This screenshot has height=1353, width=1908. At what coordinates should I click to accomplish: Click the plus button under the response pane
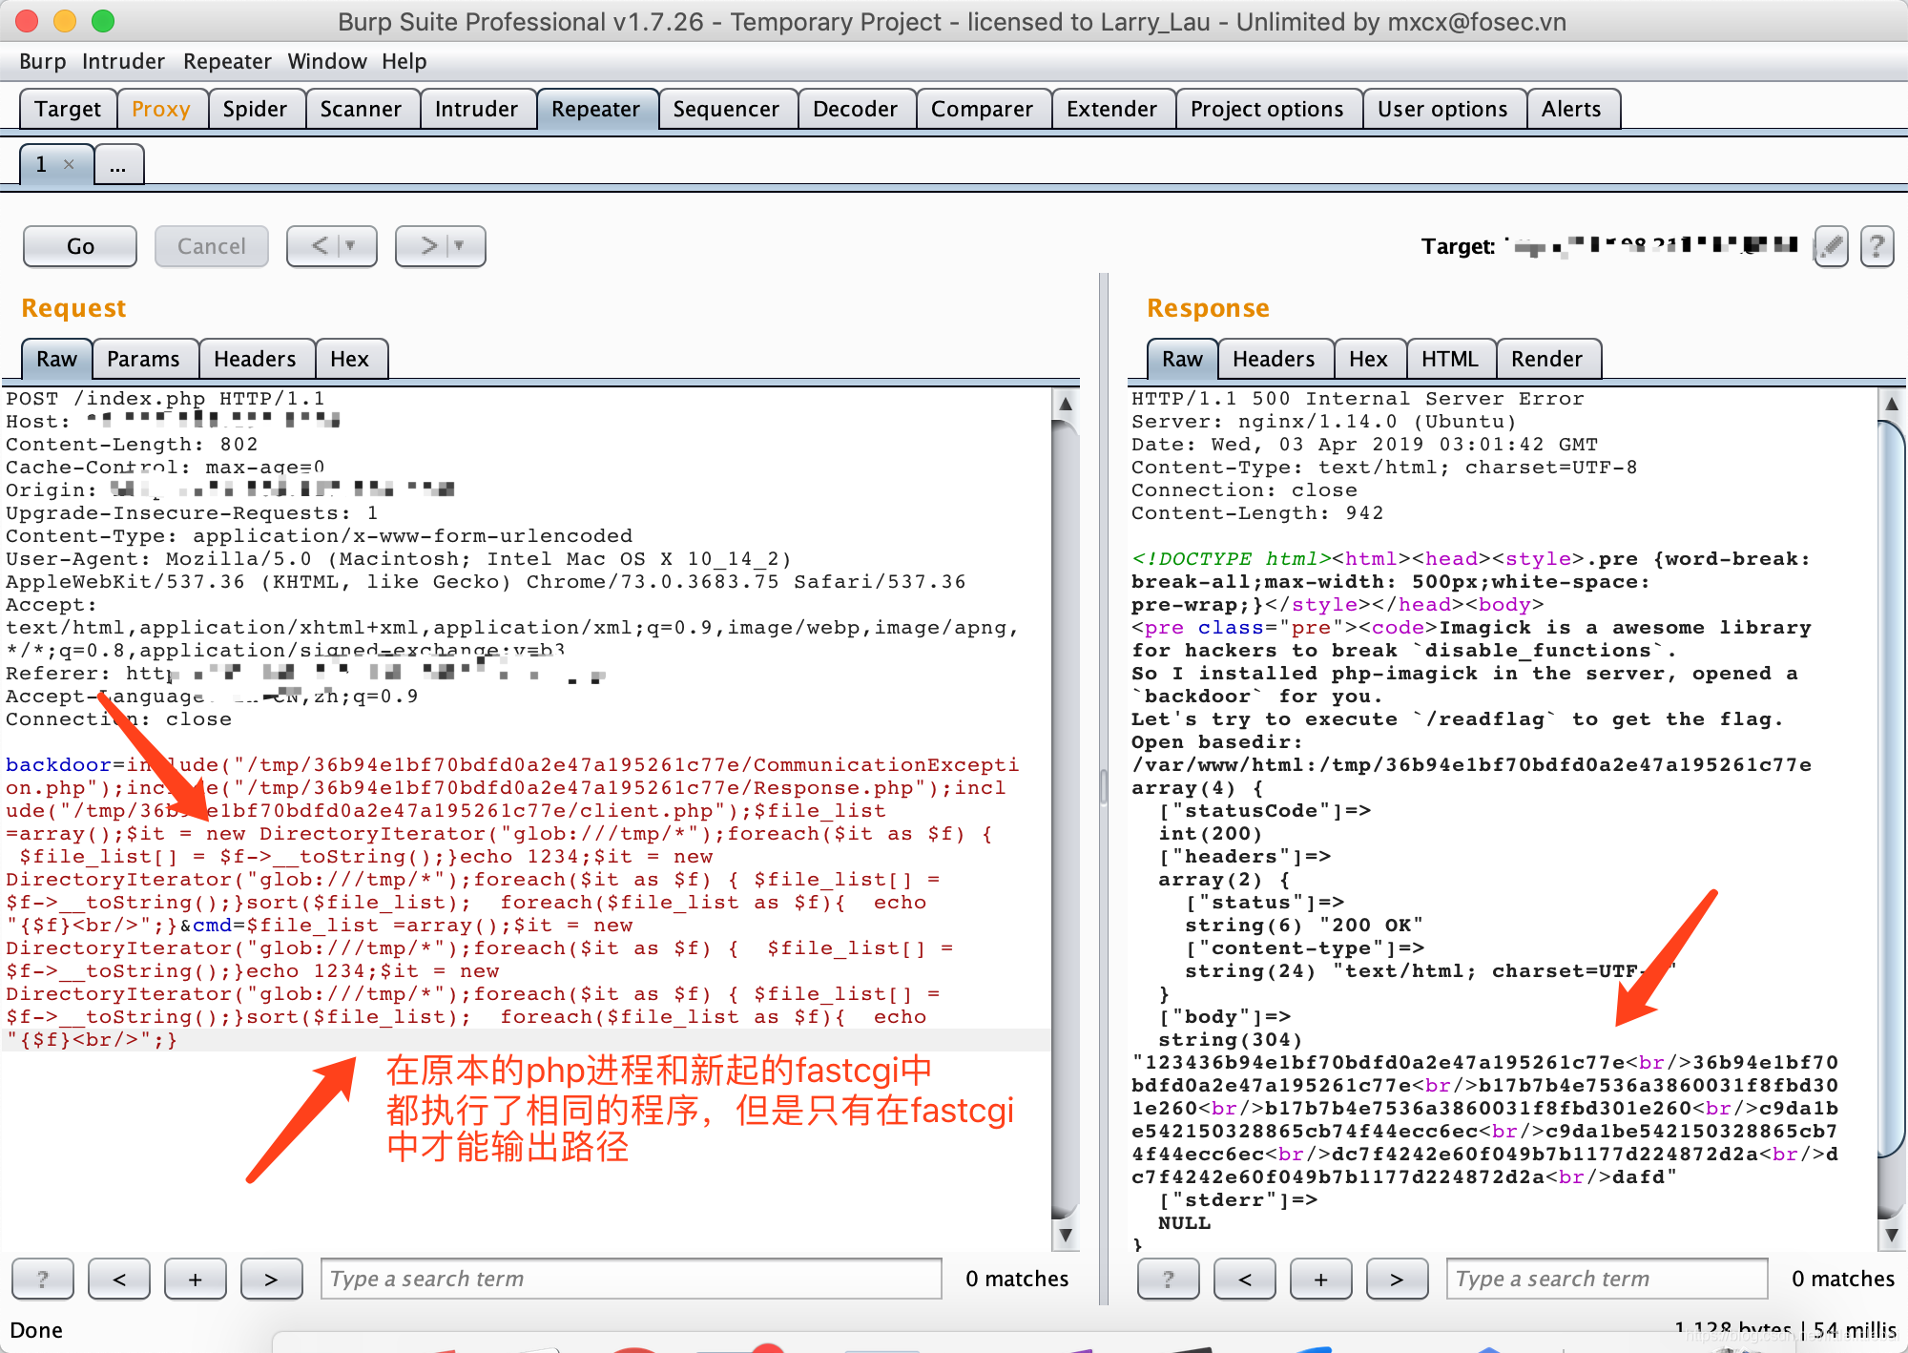(1320, 1279)
